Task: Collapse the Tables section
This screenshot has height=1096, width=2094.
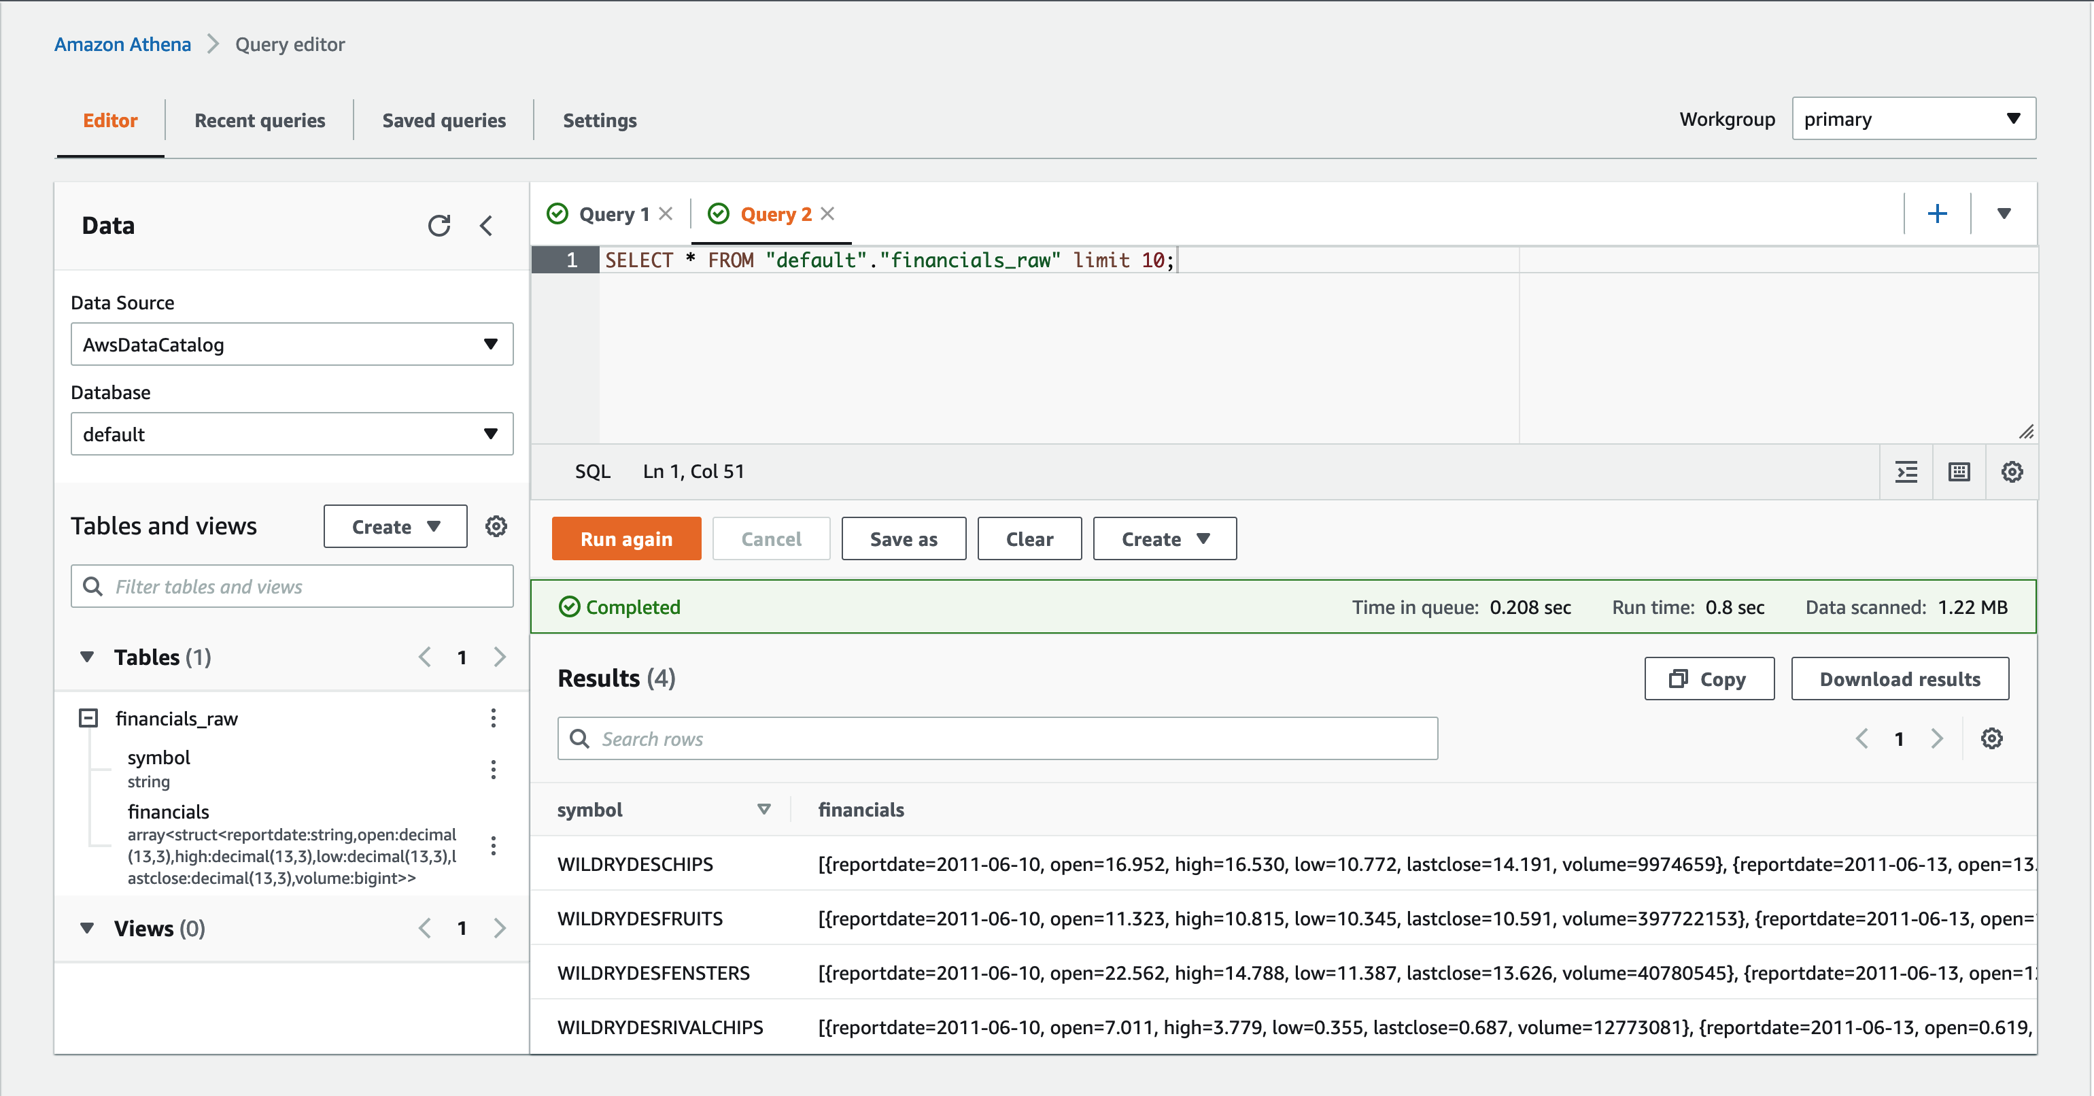Action: click(x=87, y=657)
